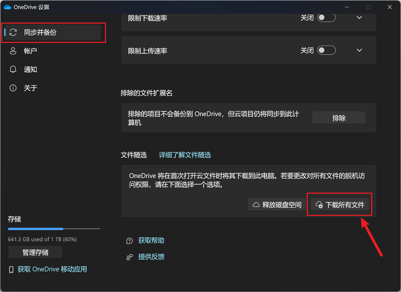Click the OneDrive cloud logo in title bar
Viewport: 401px width, 292px height.
[x=7, y=7]
